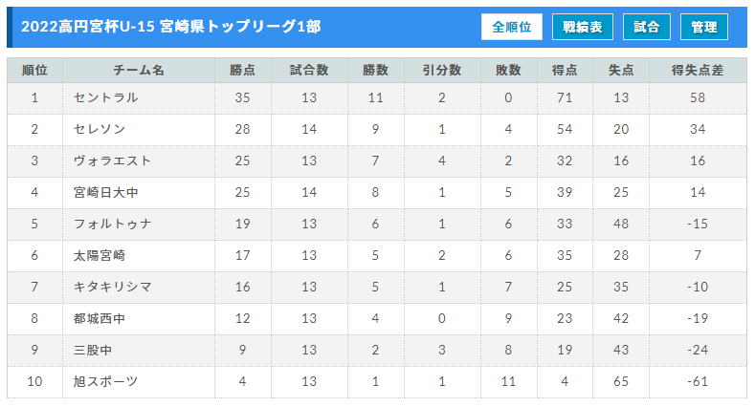755x407 pixels.
Task: Click the 得失点差 column header
Action: [698, 70]
